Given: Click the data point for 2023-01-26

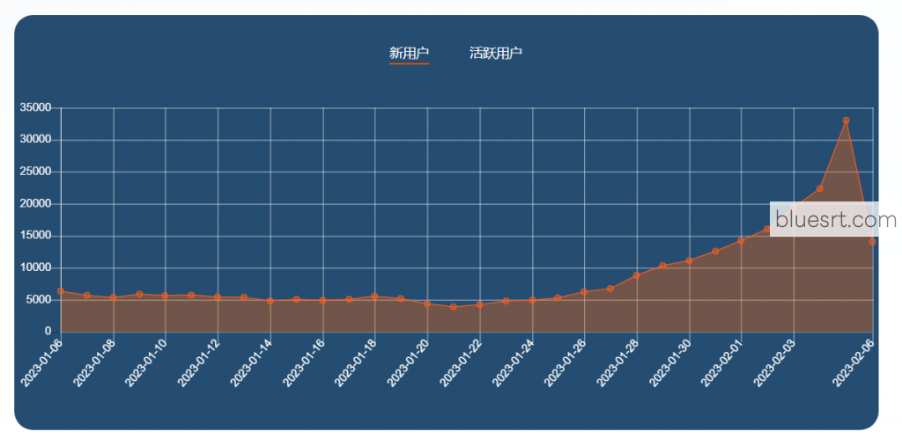Looking at the screenshot, I should (584, 291).
